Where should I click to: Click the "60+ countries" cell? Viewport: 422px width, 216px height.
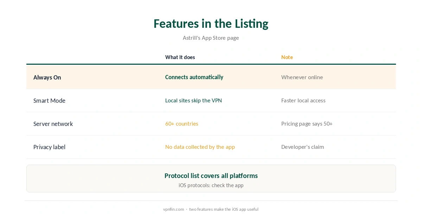[182, 124]
